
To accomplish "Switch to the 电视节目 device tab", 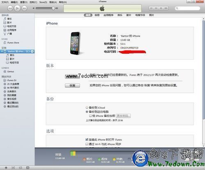I will tap(140, 15).
